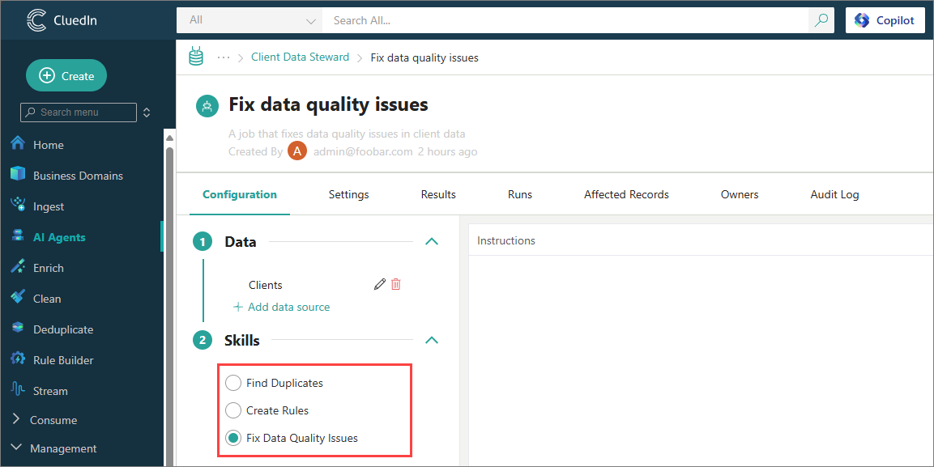Switch to the Results tab
Screen dimensions: 934x467
[x=438, y=194]
